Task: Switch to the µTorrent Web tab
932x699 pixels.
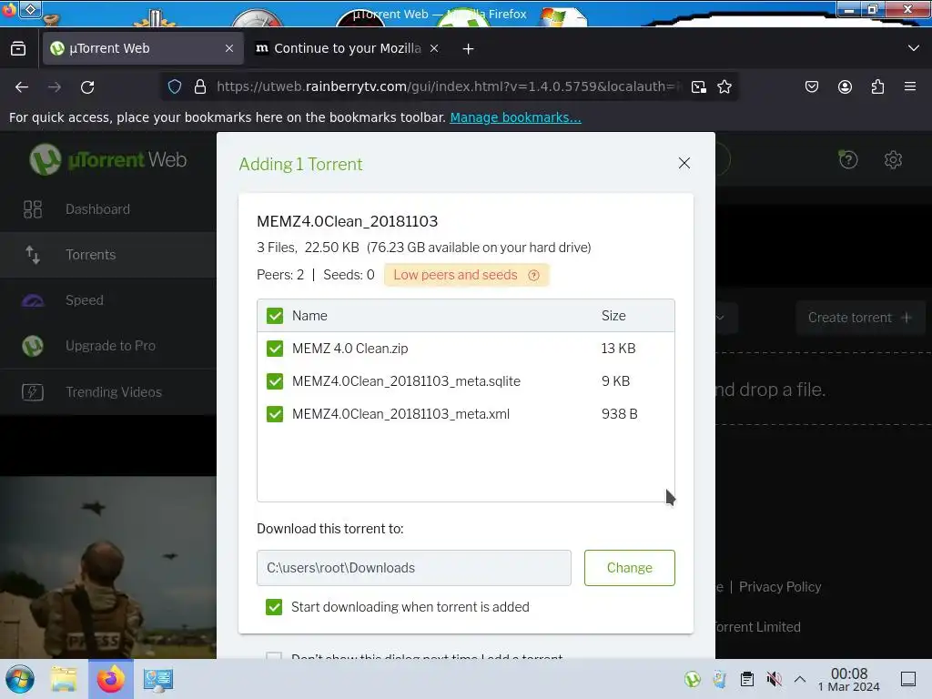Action: (x=143, y=48)
